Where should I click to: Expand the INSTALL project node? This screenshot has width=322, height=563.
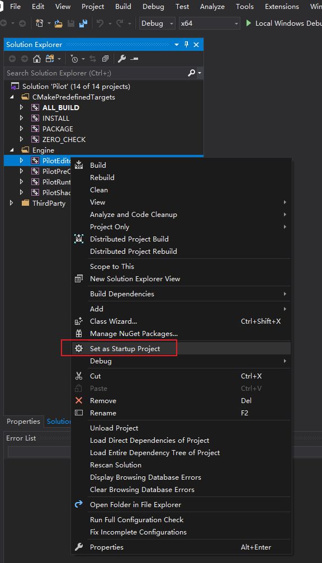click(x=21, y=118)
